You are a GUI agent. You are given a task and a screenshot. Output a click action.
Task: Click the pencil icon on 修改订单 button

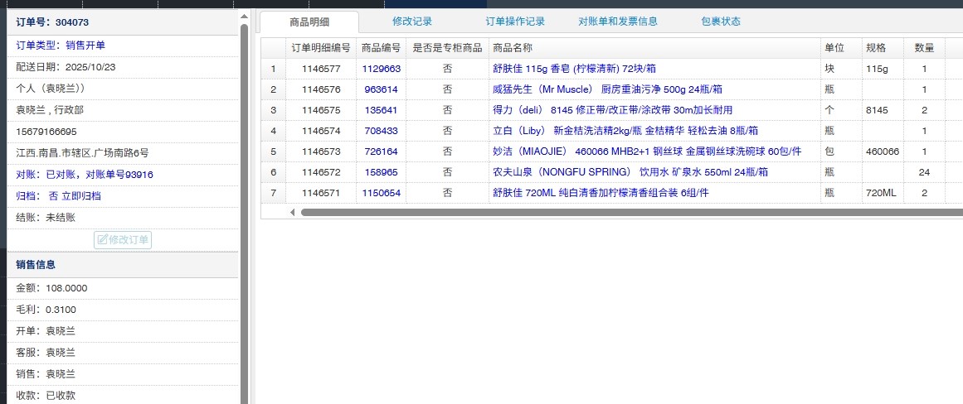coord(103,240)
